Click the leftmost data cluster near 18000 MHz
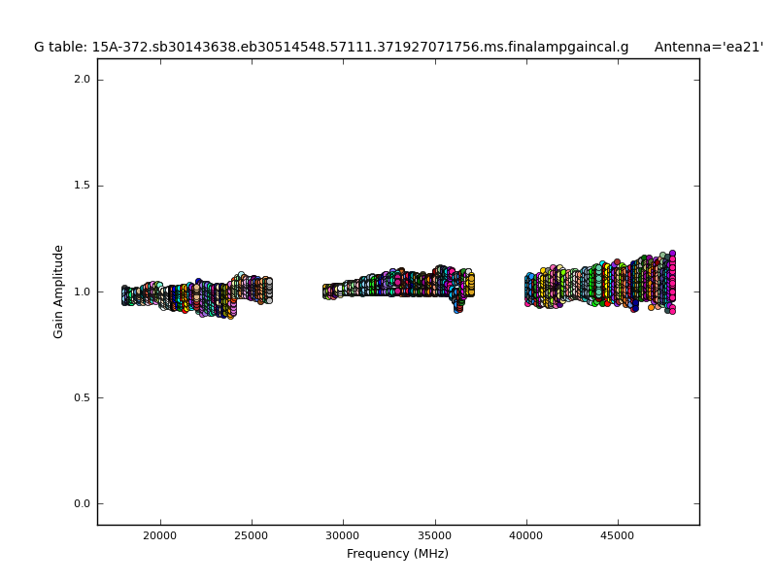This screenshot has width=777, height=583. pos(126,295)
